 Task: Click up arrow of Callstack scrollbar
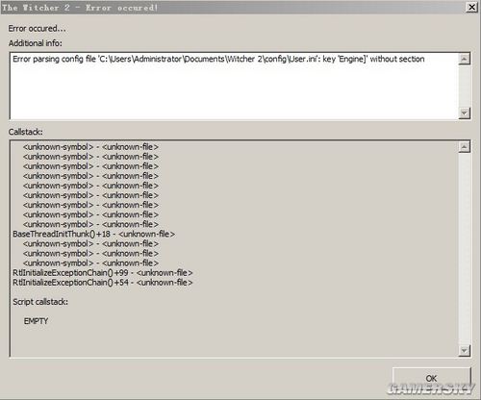pyautogui.click(x=465, y=147)
